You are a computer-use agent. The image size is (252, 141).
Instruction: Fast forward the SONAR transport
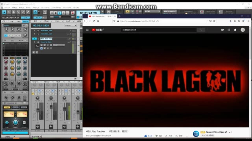pyautogui.click(x=67, y=13)
